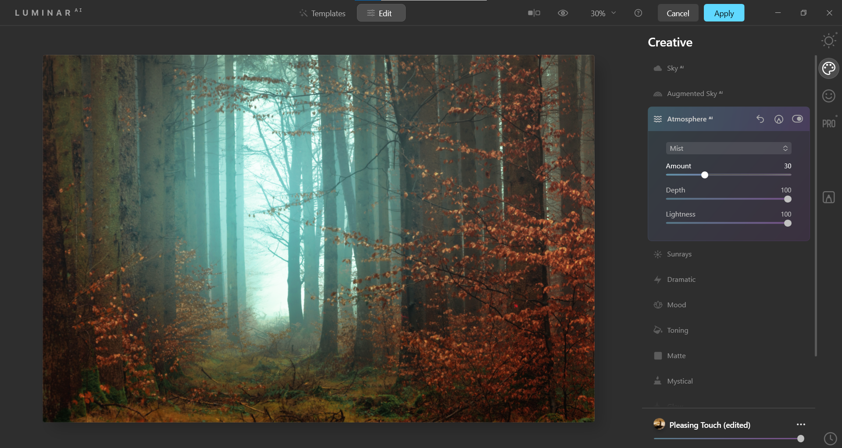The height and width of the screenshot is (448, 842).
Task: Switch to the Edit tab
Action: 381,13
